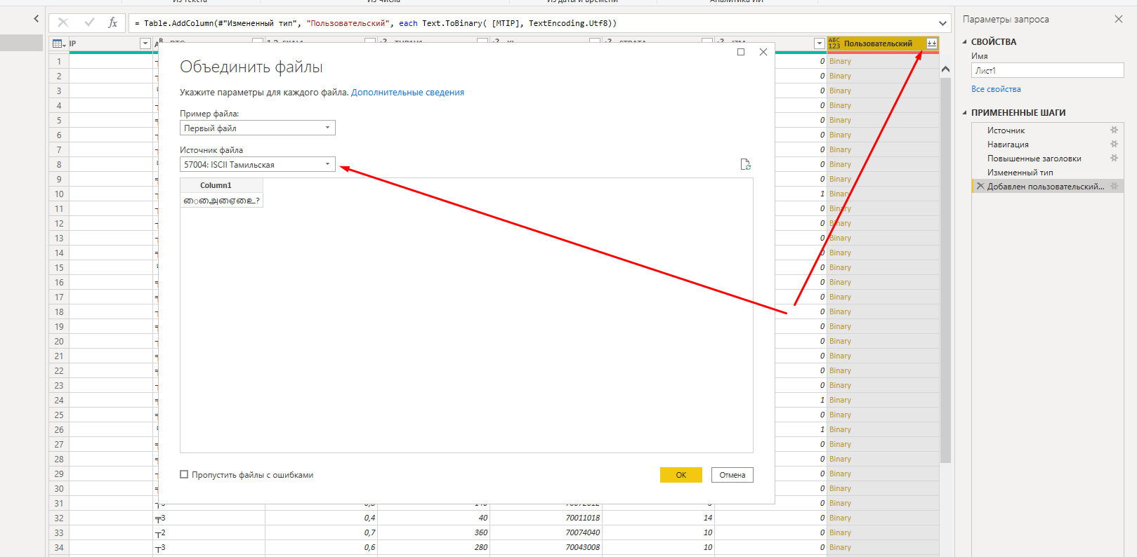
Task: Click the Binary cell in row 1
Action: (883, 61)
